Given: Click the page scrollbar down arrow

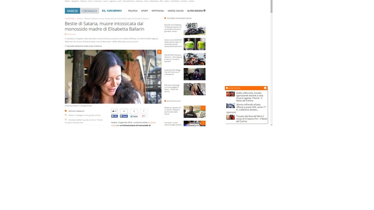Looking at the screenshot, I should pyautogui.click(x=271, y=125).
